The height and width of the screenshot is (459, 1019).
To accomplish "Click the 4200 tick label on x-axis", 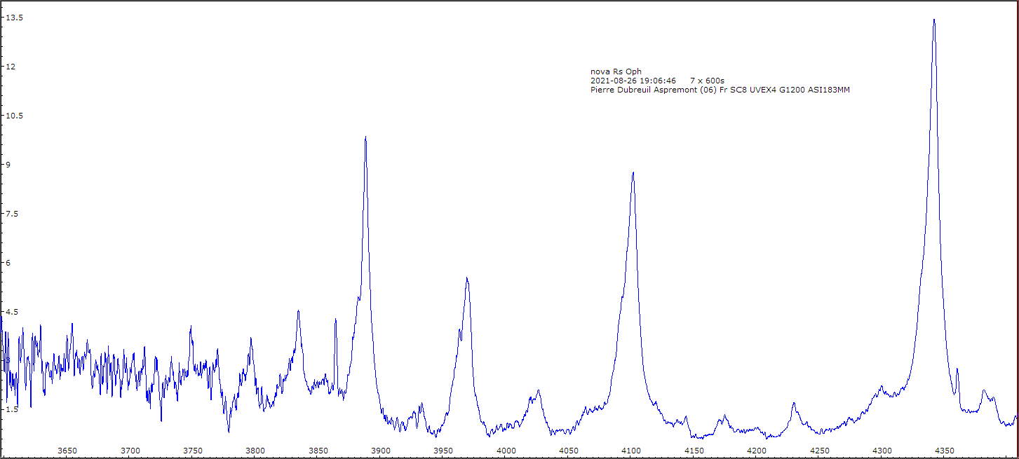I will tap(757, 450).
